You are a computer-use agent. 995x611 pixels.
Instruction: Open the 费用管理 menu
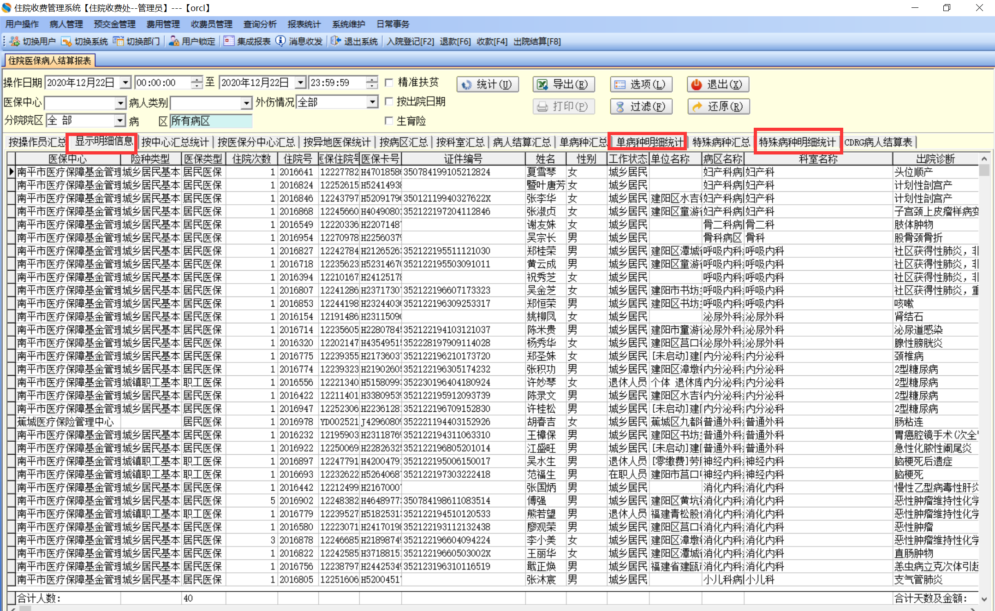click(163, 24)
